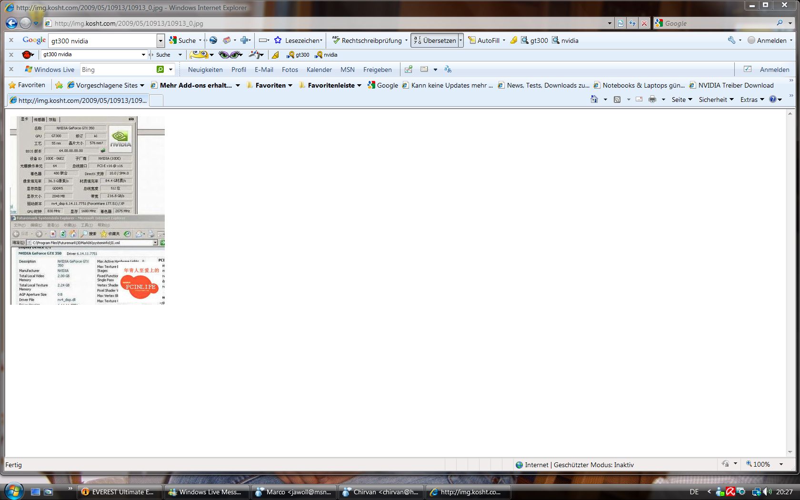The height and width of the screenshot is (500, 800).
Task: Stop loading with the red X icon
Action: coord(644,23)
